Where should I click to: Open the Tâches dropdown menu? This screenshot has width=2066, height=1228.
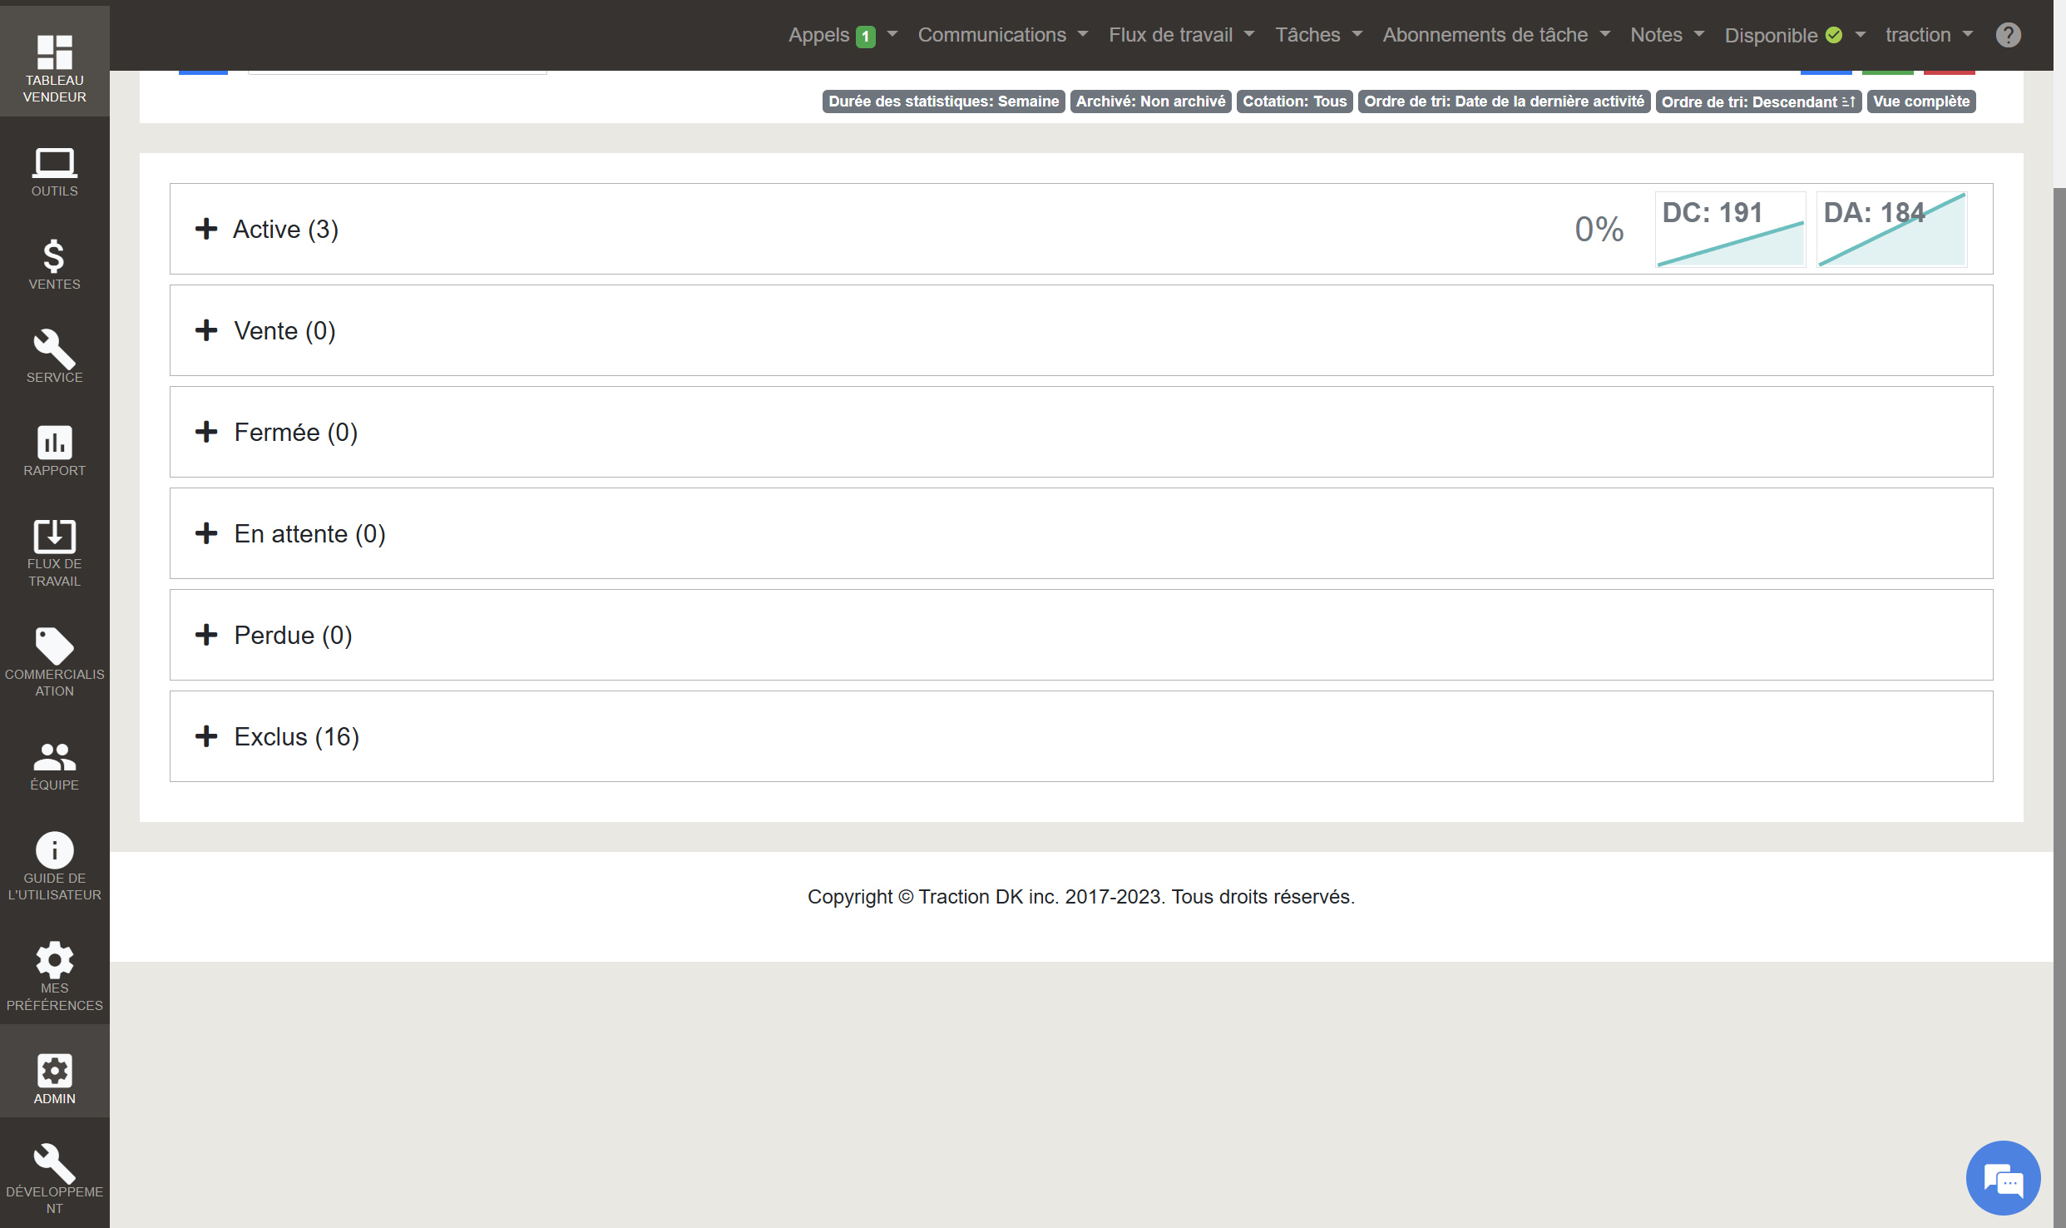click(x=1318, y=35)
